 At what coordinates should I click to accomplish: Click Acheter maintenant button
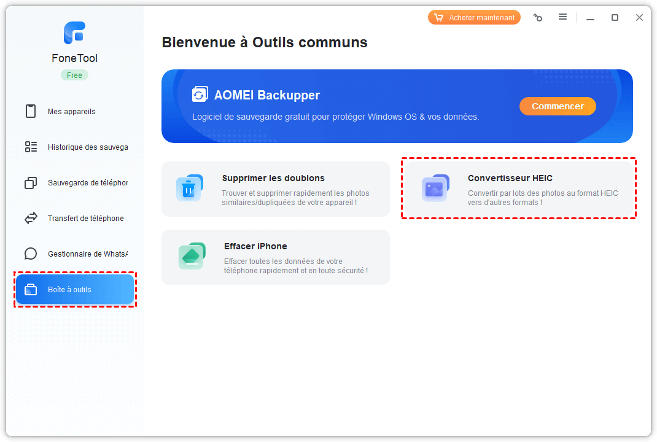(474, 18)
